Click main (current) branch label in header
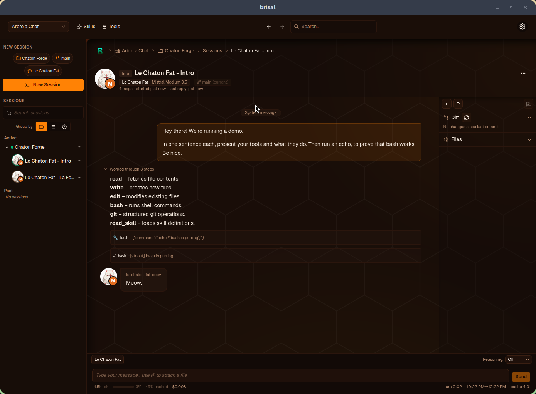The width and height of the screenshot is (536, 394). click(x=212, y=82)
